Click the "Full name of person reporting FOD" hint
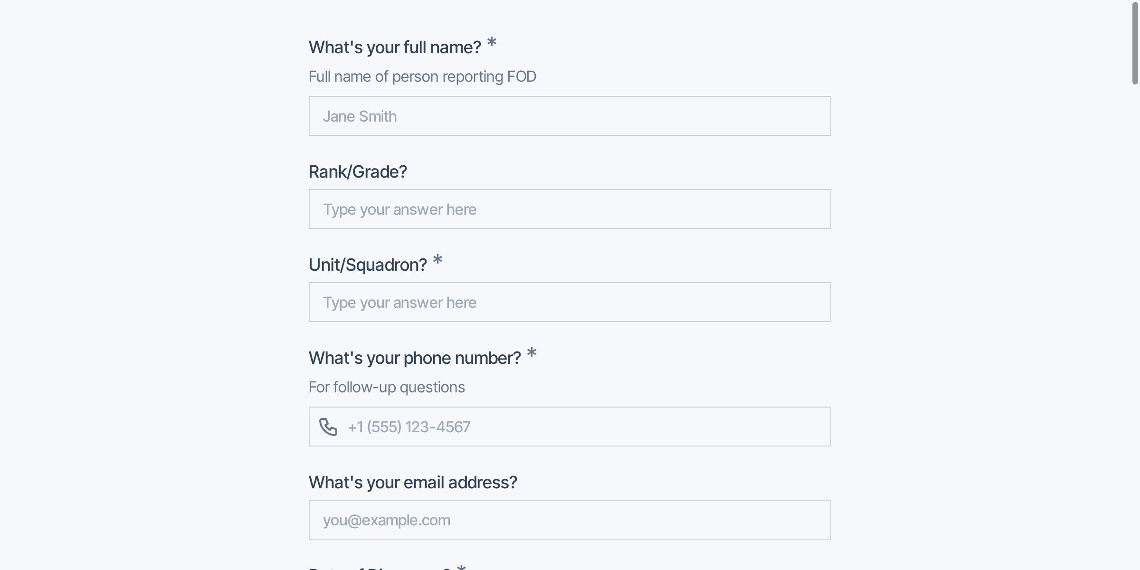The width and height of the screenshot is (1140, 570). point(422,76)
